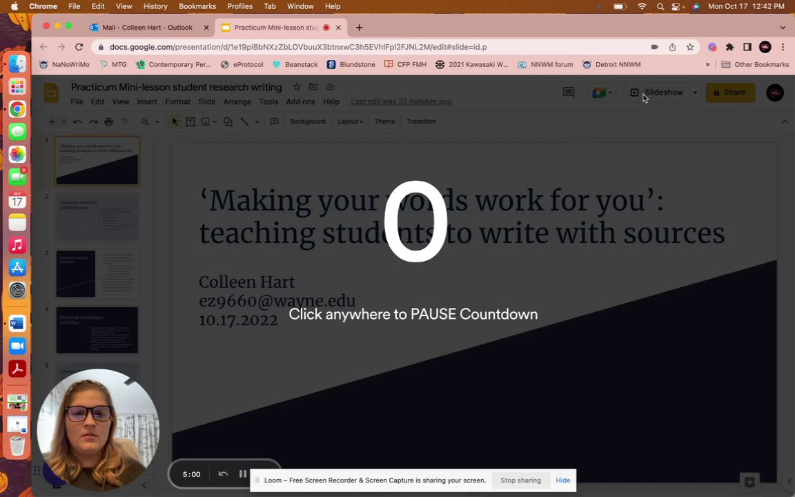This screenshot has width=795, height=497.
Task: Open the Format menu in Slides
Action: click(x=177, y=101)
